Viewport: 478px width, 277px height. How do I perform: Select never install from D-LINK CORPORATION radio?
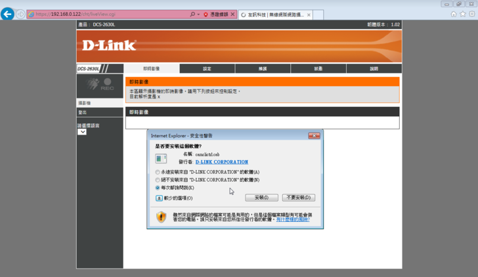tap(158, 180)
